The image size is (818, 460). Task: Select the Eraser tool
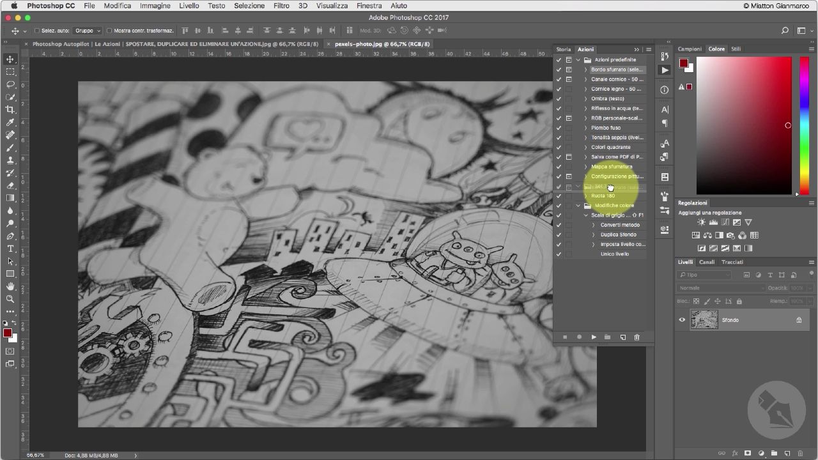click(10, 185)
